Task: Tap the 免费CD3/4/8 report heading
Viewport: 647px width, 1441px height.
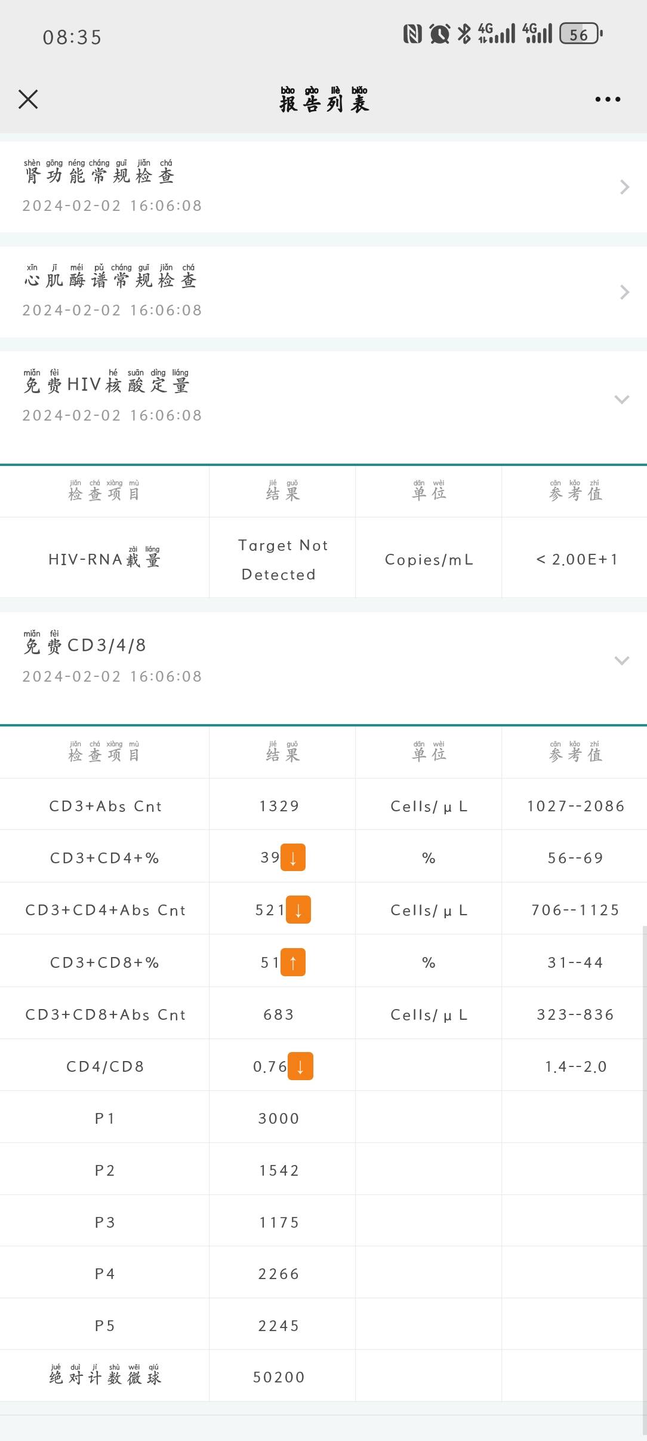Action: tap(85, 646)
